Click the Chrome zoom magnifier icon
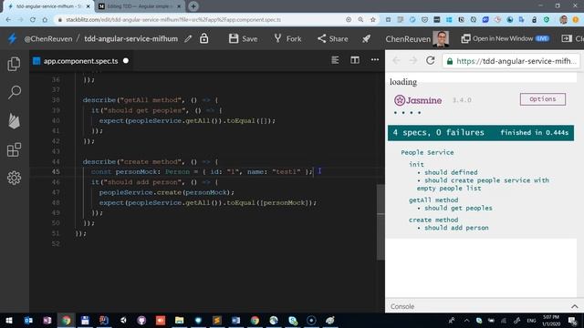The height and width of the screenshot is (328, 584). click(x=360, y=20)
